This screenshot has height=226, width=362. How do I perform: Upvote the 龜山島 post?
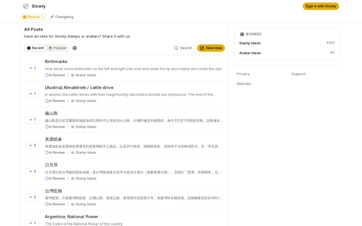tap(32, 120)
